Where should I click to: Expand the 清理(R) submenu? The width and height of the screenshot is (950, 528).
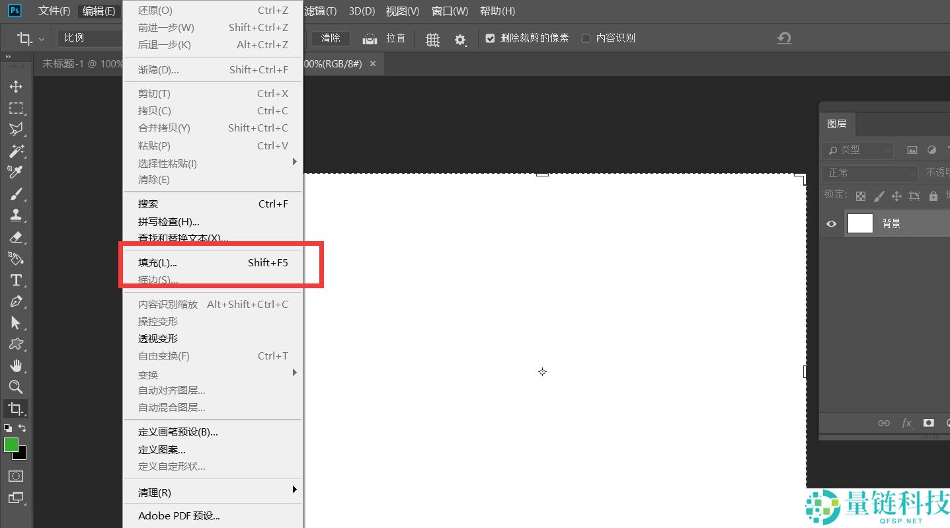click(213, 492)
